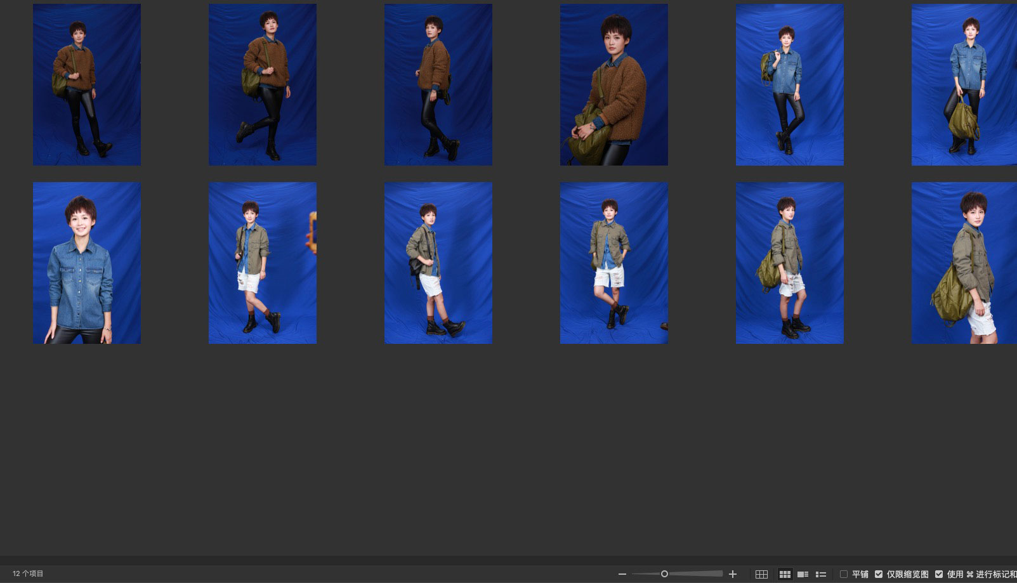
Task: Uncheck the 仅限缩览图 checkbox
Action: click(x=879, y=574)
